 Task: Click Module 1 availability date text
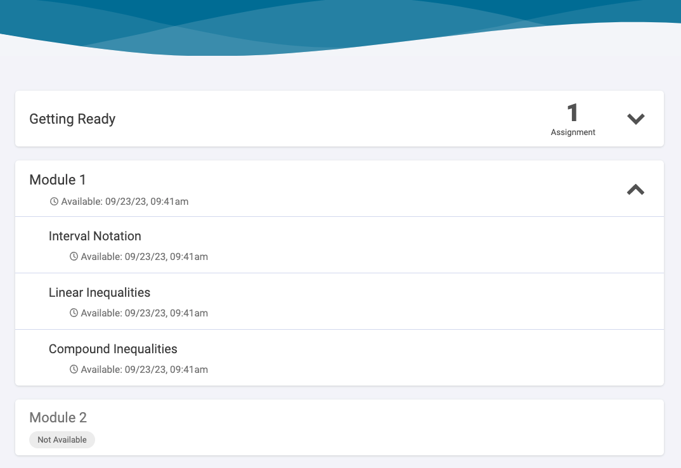[125, 202]
